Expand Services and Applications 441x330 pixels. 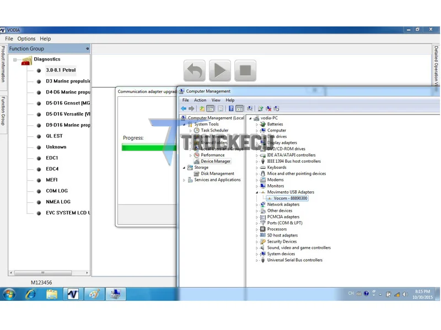click(184, 180)
